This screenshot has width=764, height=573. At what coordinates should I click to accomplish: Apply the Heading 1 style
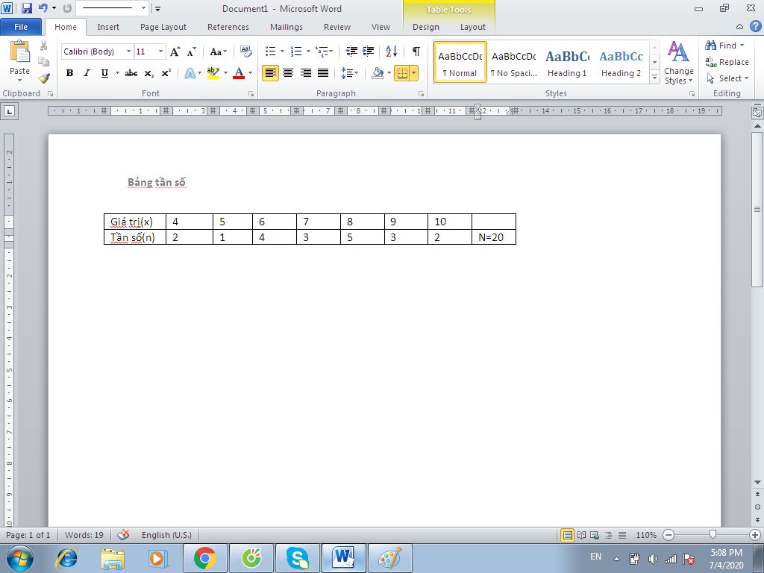pos(567,62)
